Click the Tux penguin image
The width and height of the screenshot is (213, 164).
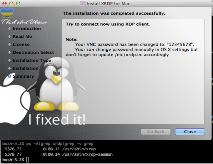pos(56,84)
